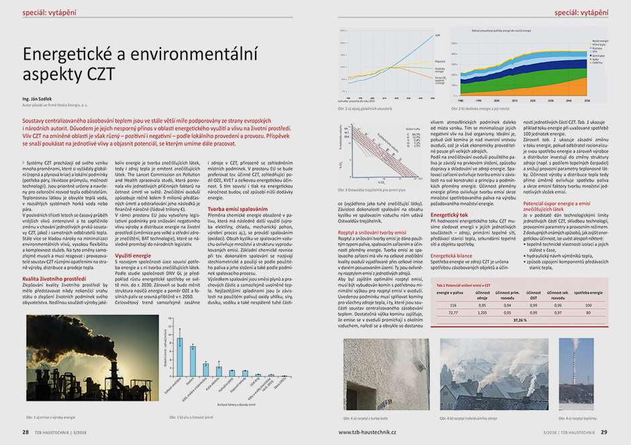Click the table cell "116"
631x445 pixels.
(453, 305)
